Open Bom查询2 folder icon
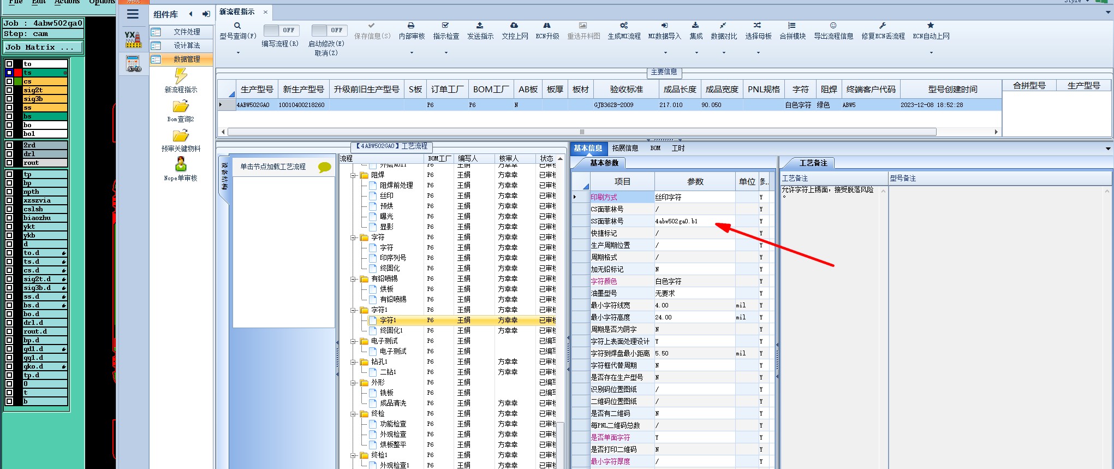Screen dimensions: 1114x469 (x=181, y=106)
